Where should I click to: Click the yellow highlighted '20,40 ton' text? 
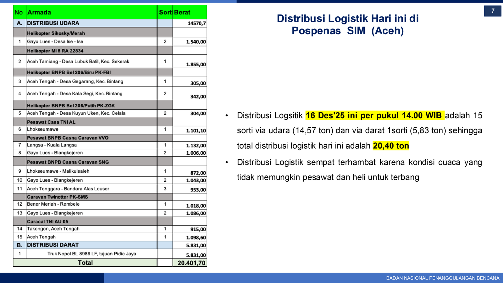391,146
